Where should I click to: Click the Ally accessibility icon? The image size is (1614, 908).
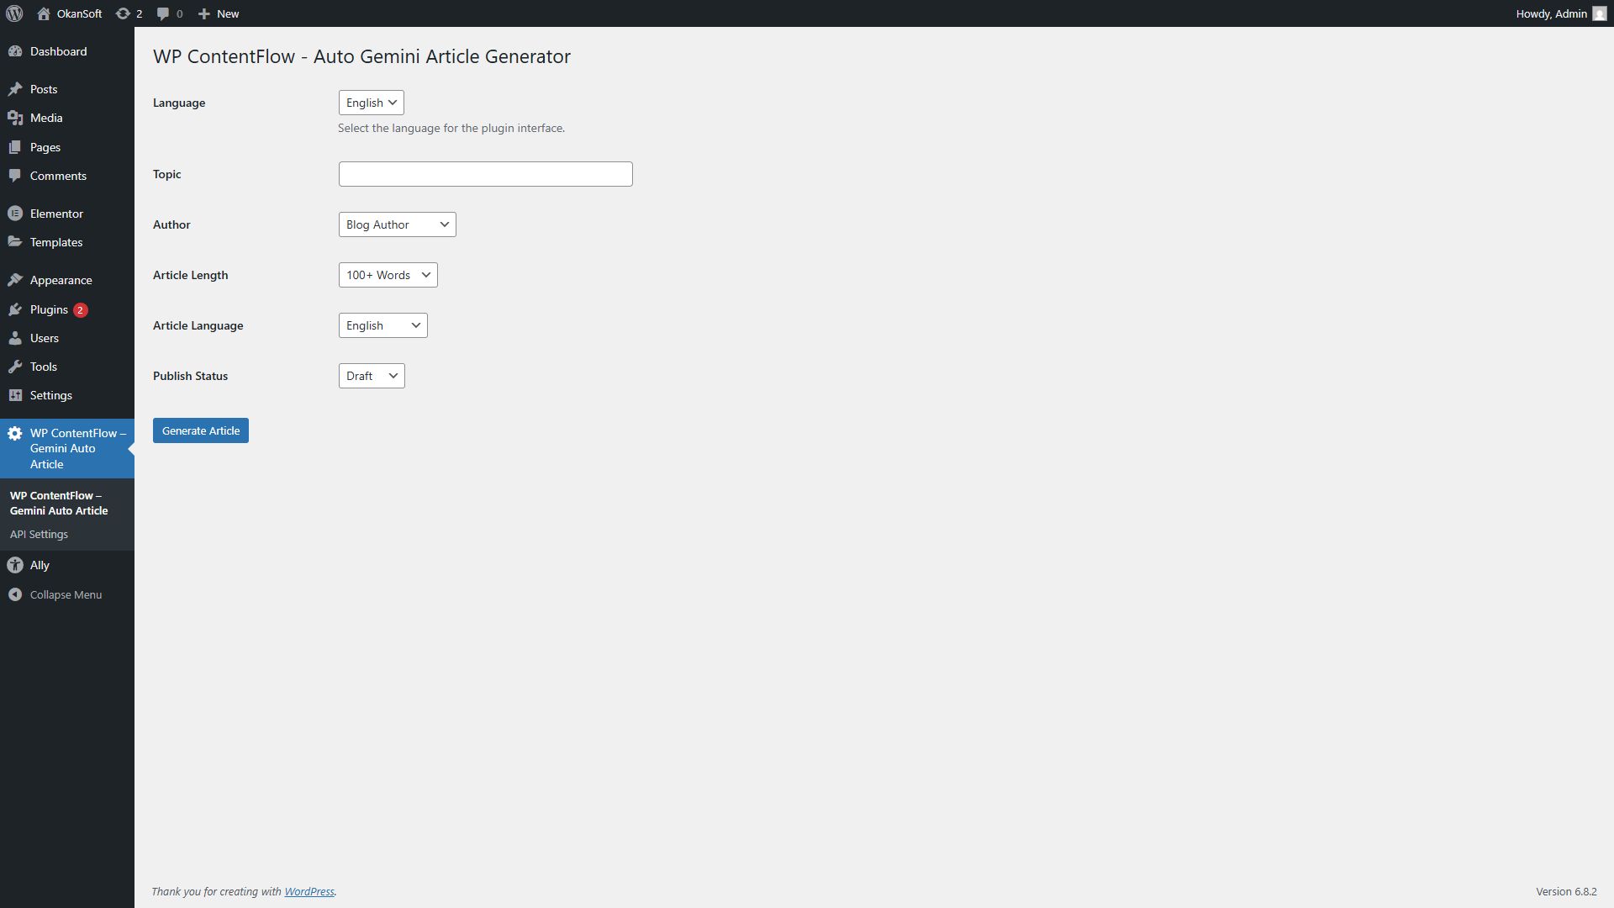(15, 565)
